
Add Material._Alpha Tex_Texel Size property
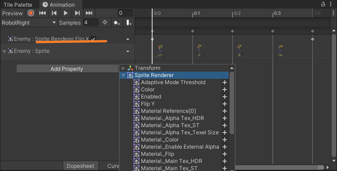(x=225, y=133)
